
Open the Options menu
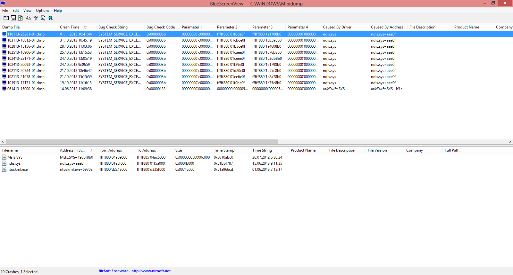click(x=43, y=11)
